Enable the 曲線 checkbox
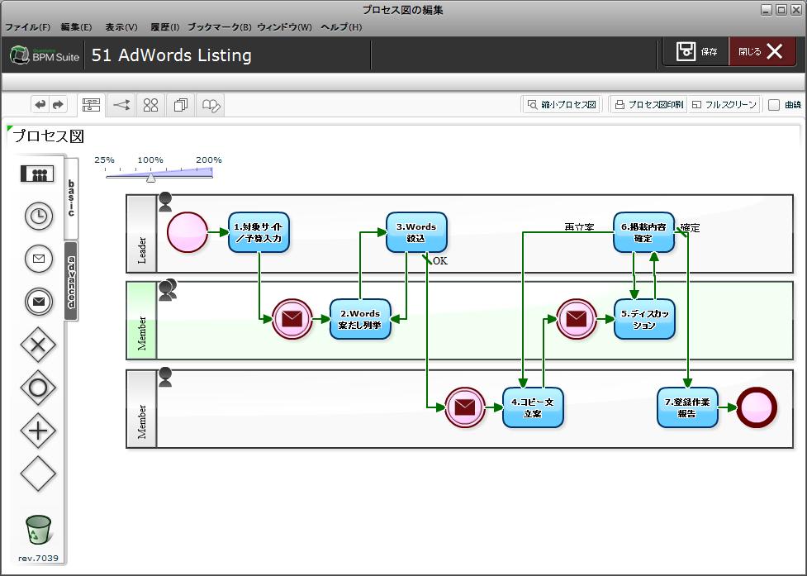807x576 pixels. (x=774, y=105)
